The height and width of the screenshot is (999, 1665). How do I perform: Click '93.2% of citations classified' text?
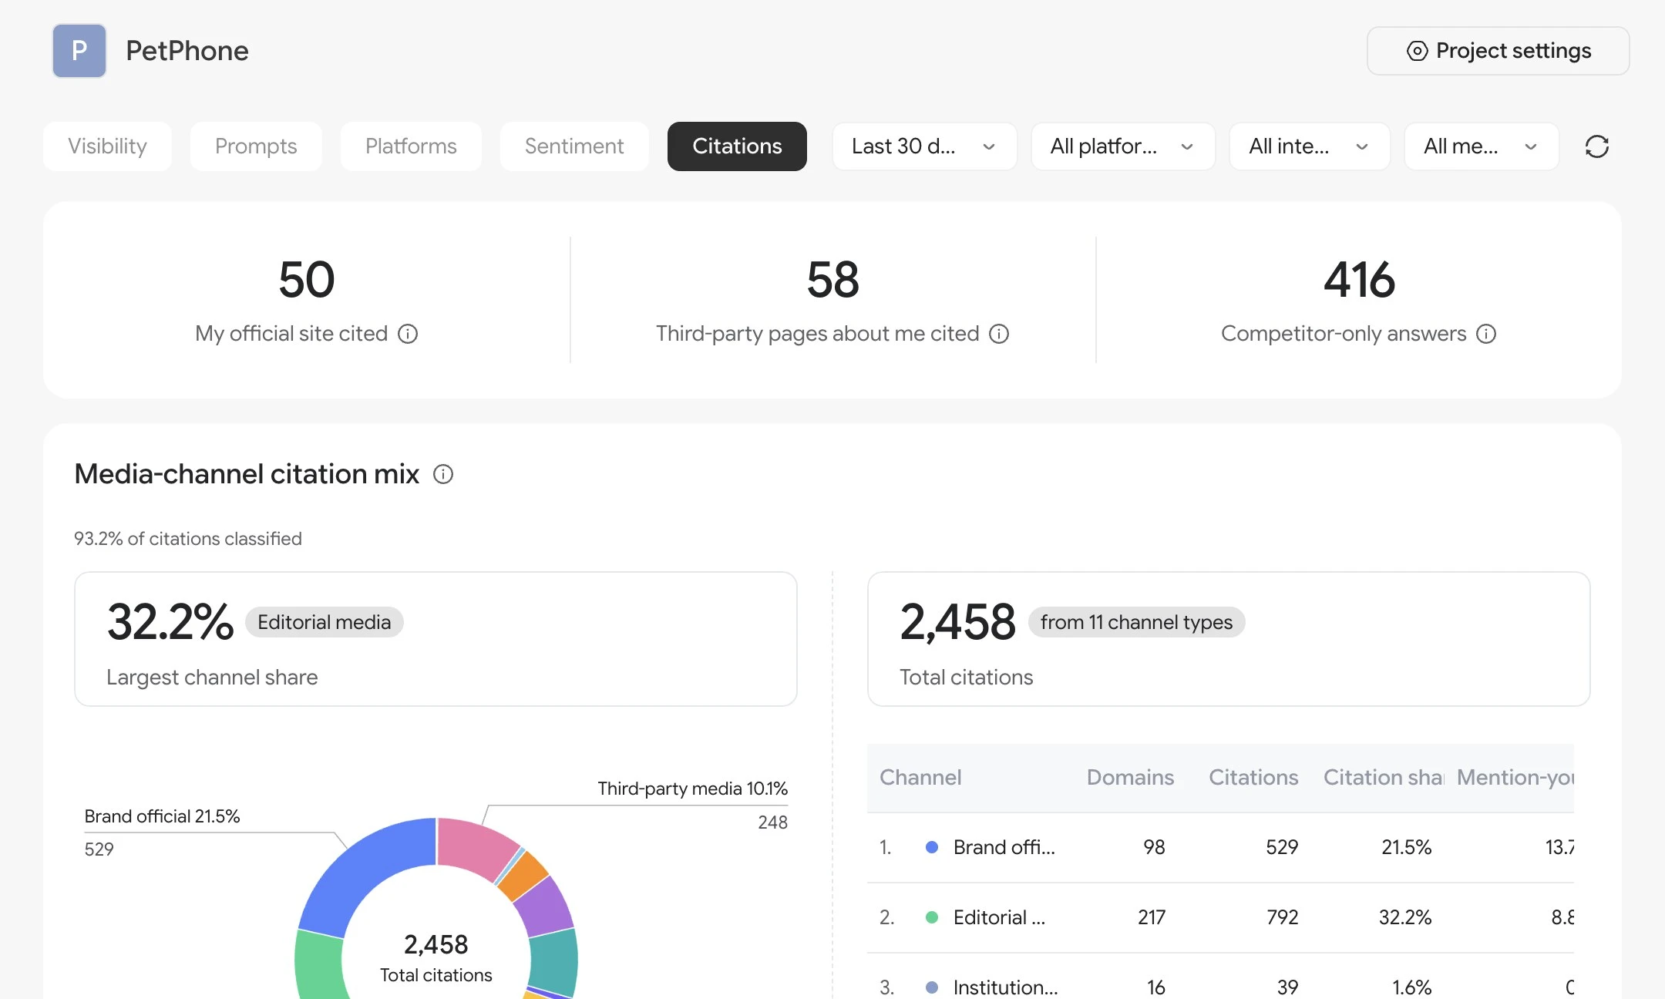point(188,539)
